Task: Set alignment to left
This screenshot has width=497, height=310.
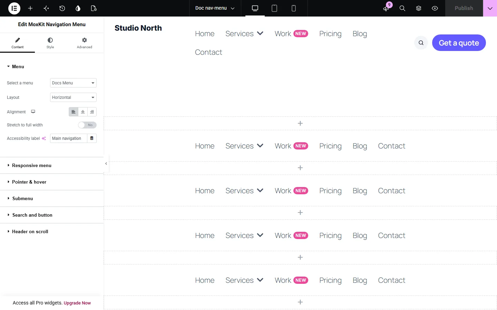Action: coord(74,112)
